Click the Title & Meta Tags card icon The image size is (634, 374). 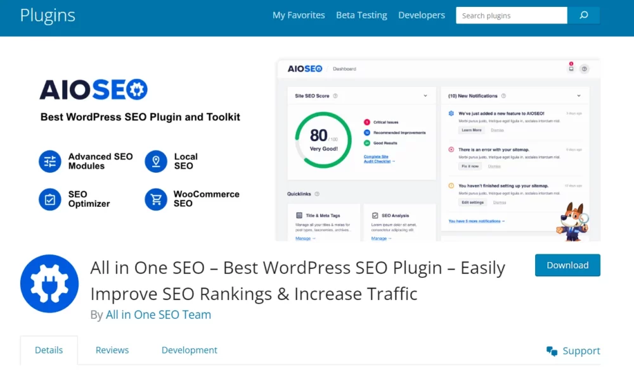(x=299, y=215)
